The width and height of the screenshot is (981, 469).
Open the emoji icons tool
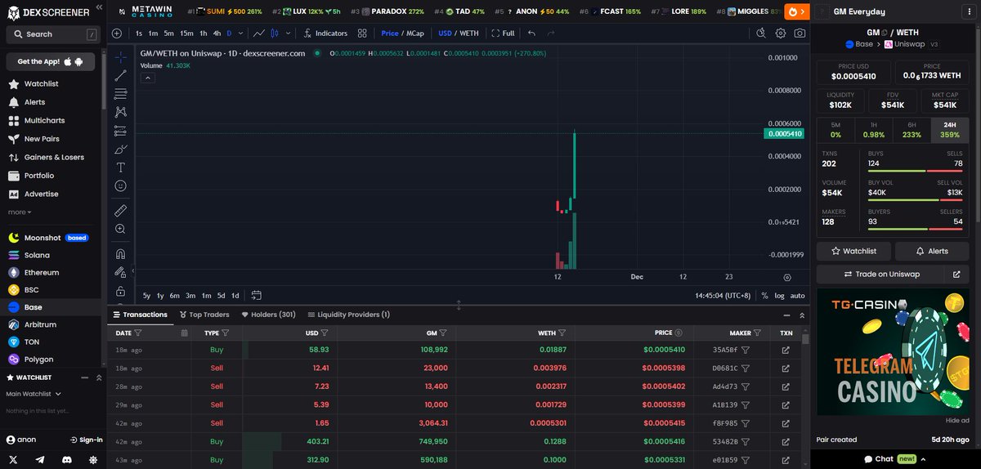click(x=121, y=185)
